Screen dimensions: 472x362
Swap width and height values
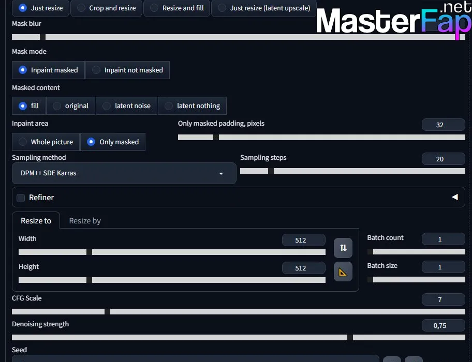pyautogui.click(x=343, y=248)
